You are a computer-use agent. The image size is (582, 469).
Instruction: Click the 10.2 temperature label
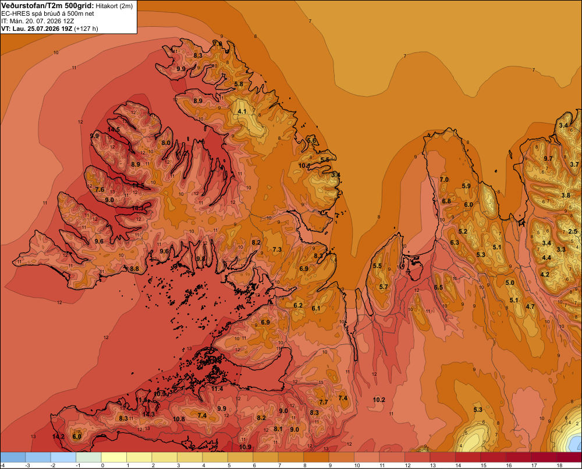click(x=379, y=400)
